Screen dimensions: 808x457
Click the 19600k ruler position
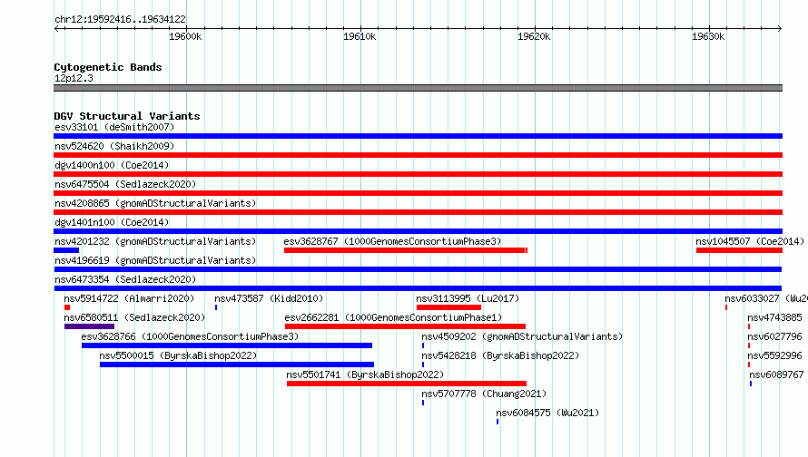tap(185, 36)
